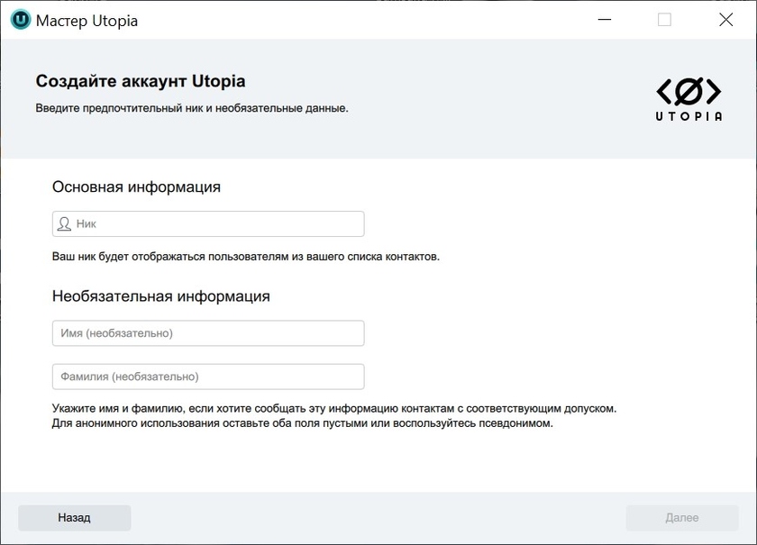Click the Utopia logo in the header
757x545 pixels.
click(689, 99)
